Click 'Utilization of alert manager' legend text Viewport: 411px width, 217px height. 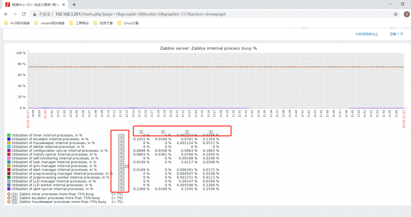click(x=54, y=170)
